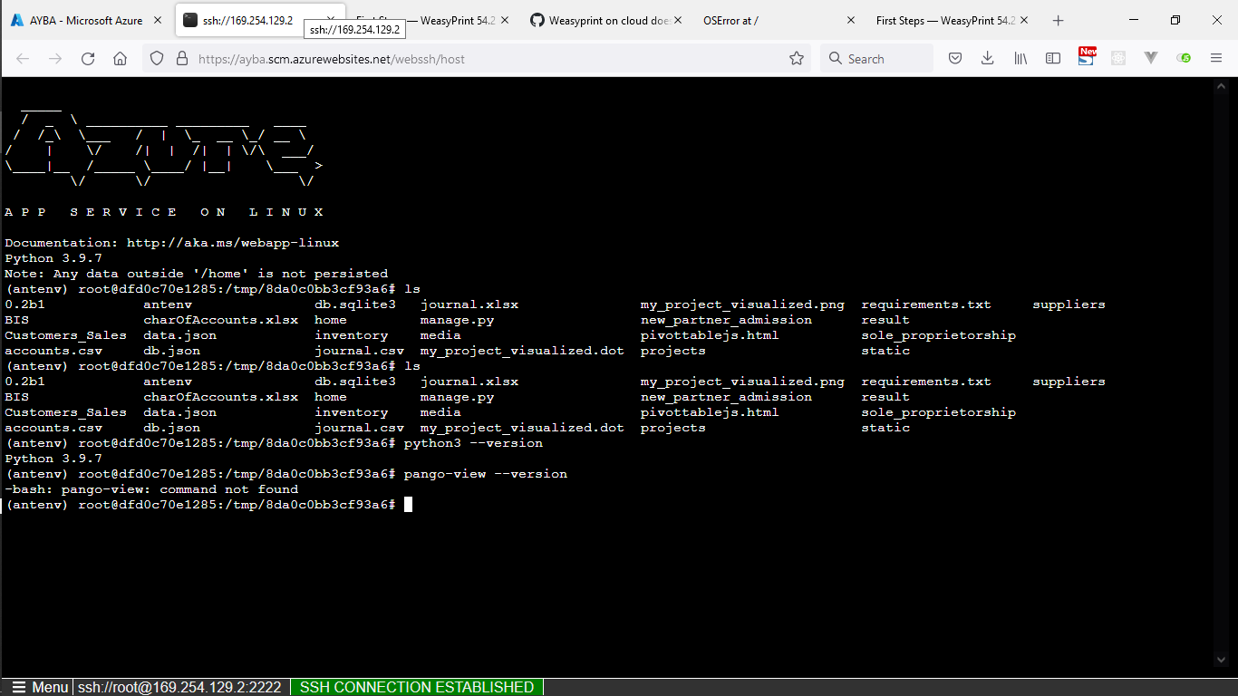
Task: Open the Firefox application menu
Action: click(x=1216, y=57)
